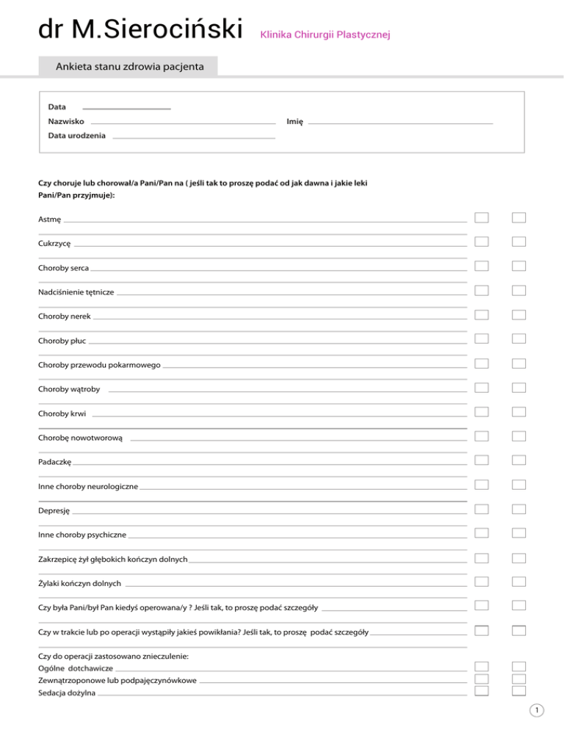Tick the left checkbox for Astmę
The image size is (564, 730).
(x=482, y=217)
